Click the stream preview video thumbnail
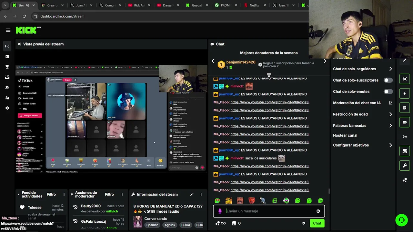This screenshot has height=232, width=413. pos(112,119)
